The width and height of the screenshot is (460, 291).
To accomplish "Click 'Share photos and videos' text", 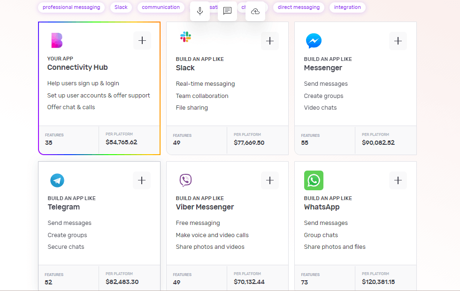I will point(210,247).
